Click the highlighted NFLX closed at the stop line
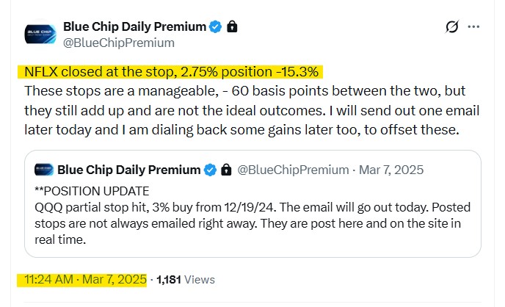Screen dimensions: 505x307 pyautogui.click(x=170, y=72)
